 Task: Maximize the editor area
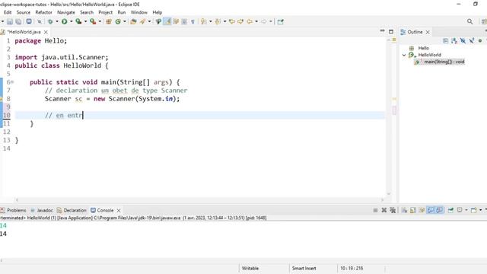click(391, 31)
